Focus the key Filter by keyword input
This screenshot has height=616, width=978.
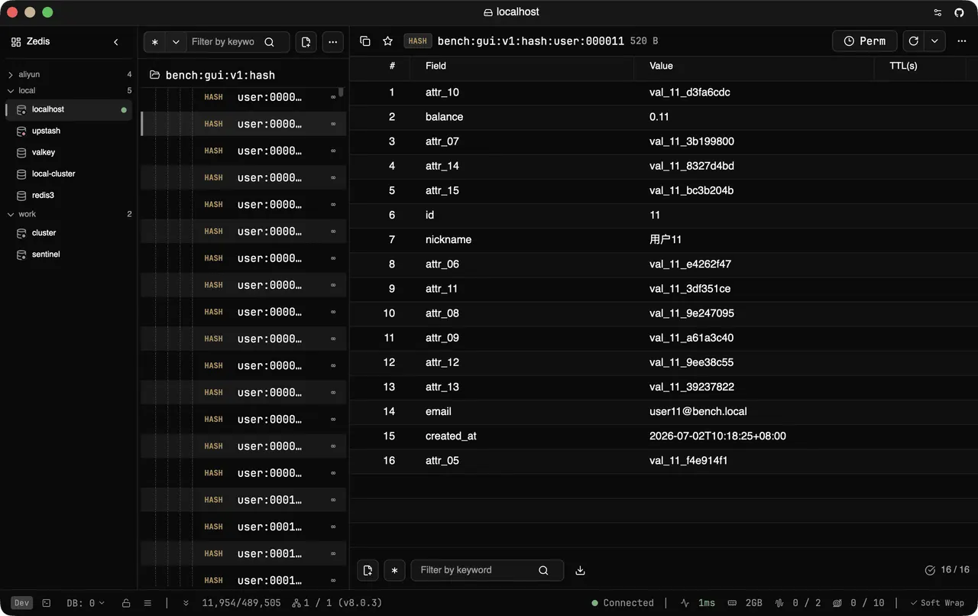pyautogui.click(x=223, y=42)
